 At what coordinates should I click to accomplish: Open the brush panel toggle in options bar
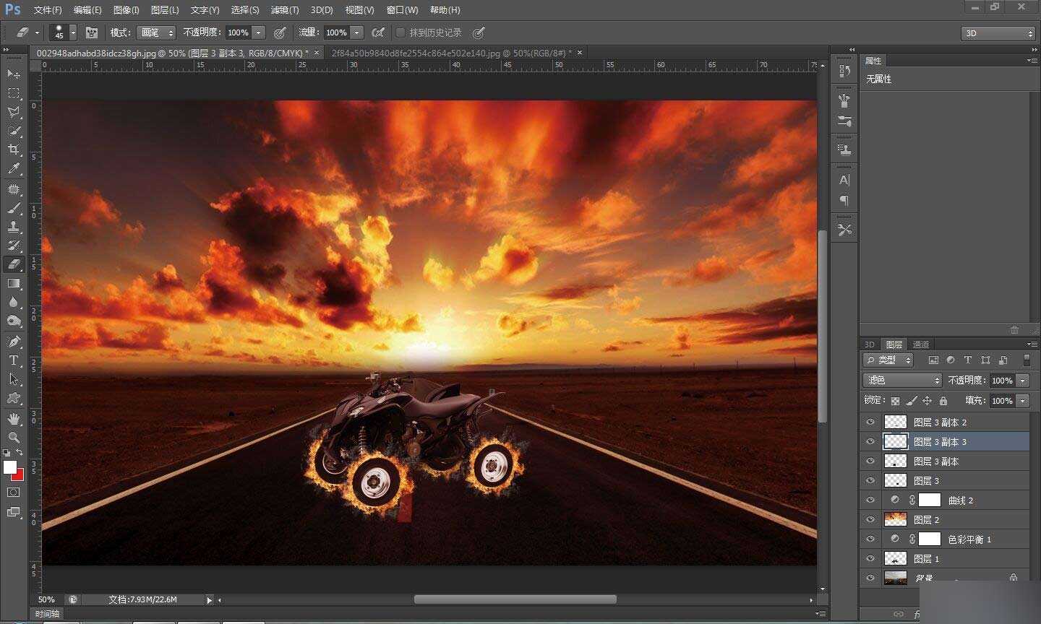(92, 32)
